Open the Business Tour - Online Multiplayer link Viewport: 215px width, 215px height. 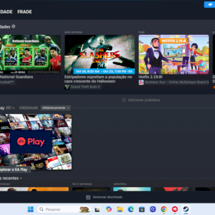click(x=177, y=82)
